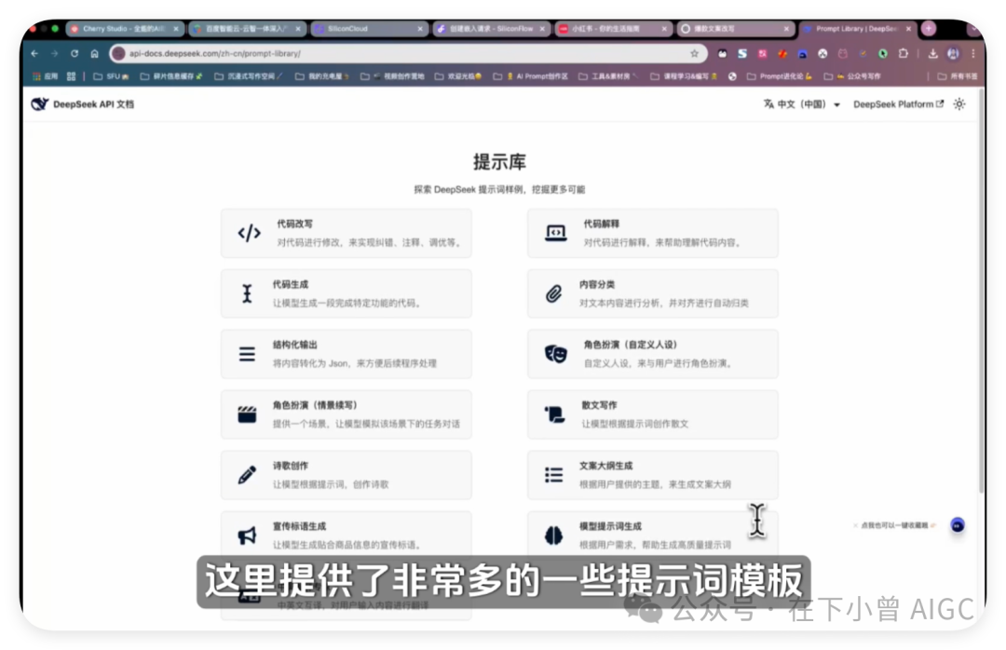Click the bulleted list icon for 文案大纲生成
Viewport: 1006px width, 650px height.
click(x=553, y=475)
